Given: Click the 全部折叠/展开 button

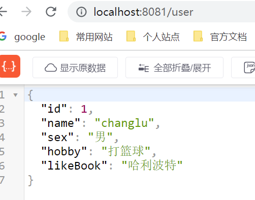Looking at the screenshot, I should tap(174, 68).
